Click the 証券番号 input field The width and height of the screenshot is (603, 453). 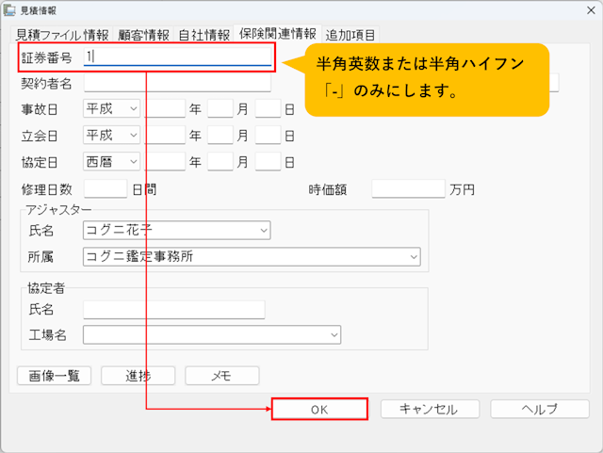pyautogui.click(x=177, y=57)
